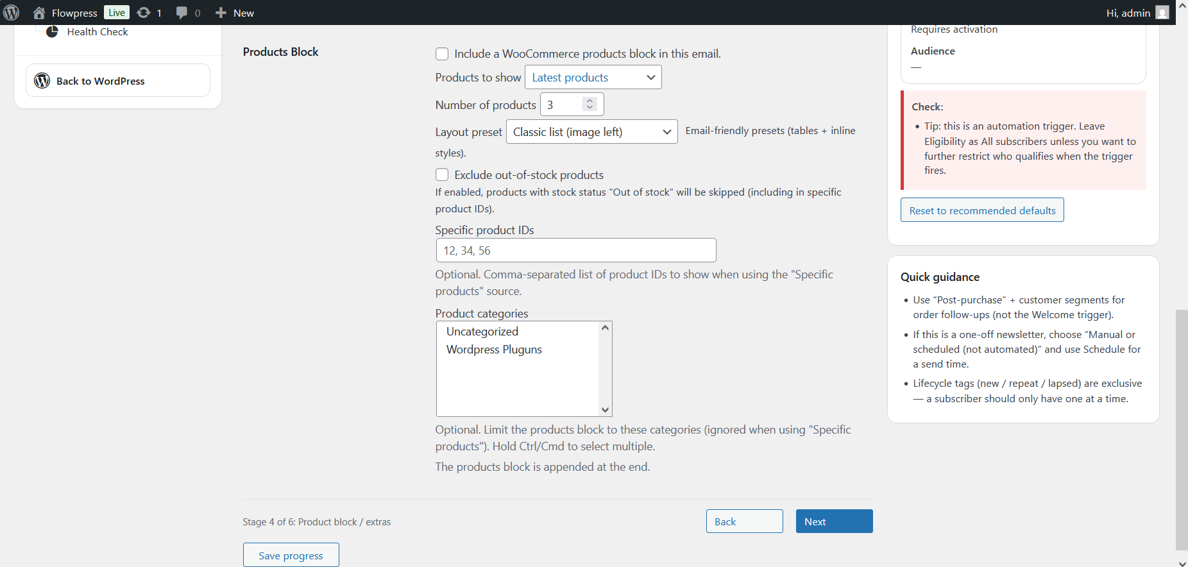Tick Exclude out-of-stock products checkbox
Image resolution: width=1188 pixels, height=567 pixels.
(x=442, y=175)
